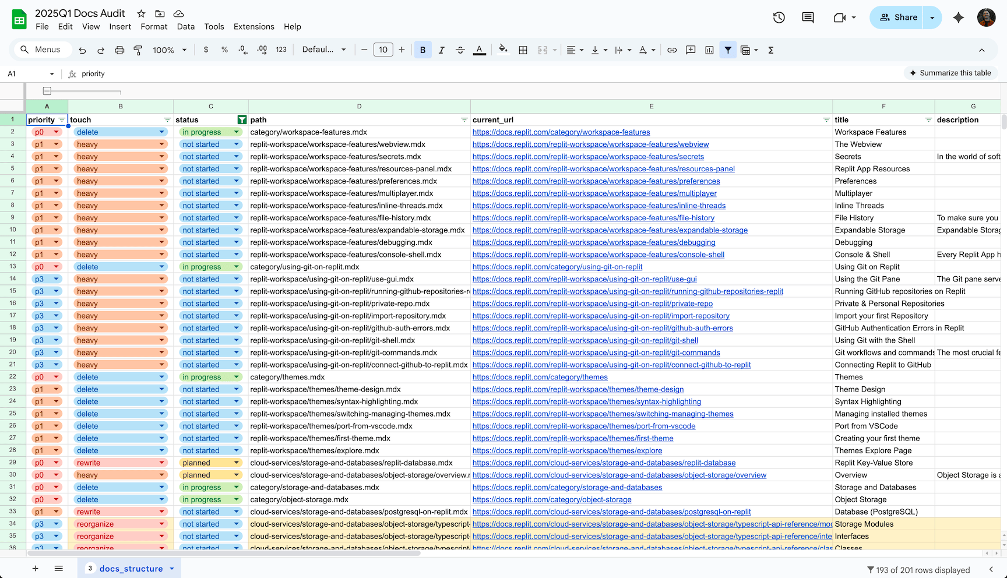The width and height of the screenshot is (1007, 578).
Task: Open status column filter dropdown
Action: pos(242,120)
